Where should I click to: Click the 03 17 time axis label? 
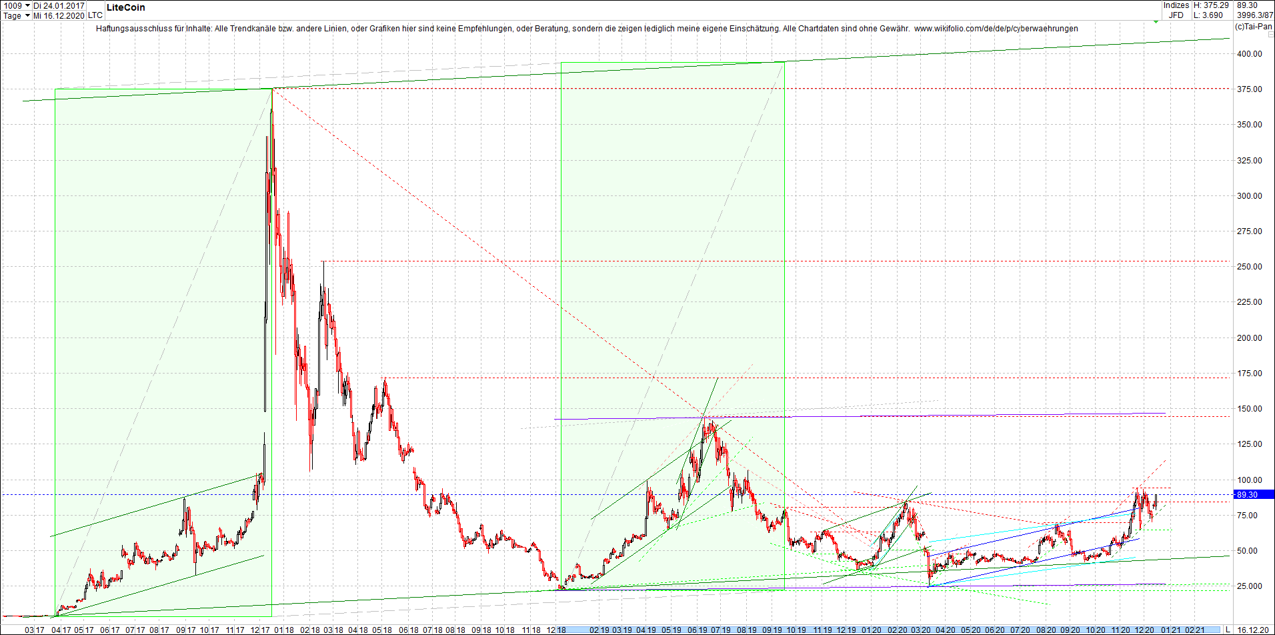pos(35,630)
